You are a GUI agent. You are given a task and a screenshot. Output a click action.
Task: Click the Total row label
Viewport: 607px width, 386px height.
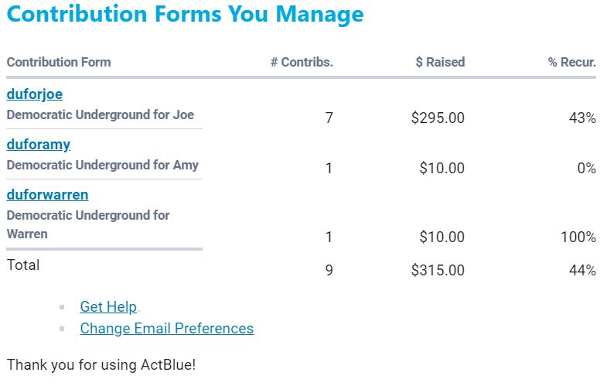23,265
